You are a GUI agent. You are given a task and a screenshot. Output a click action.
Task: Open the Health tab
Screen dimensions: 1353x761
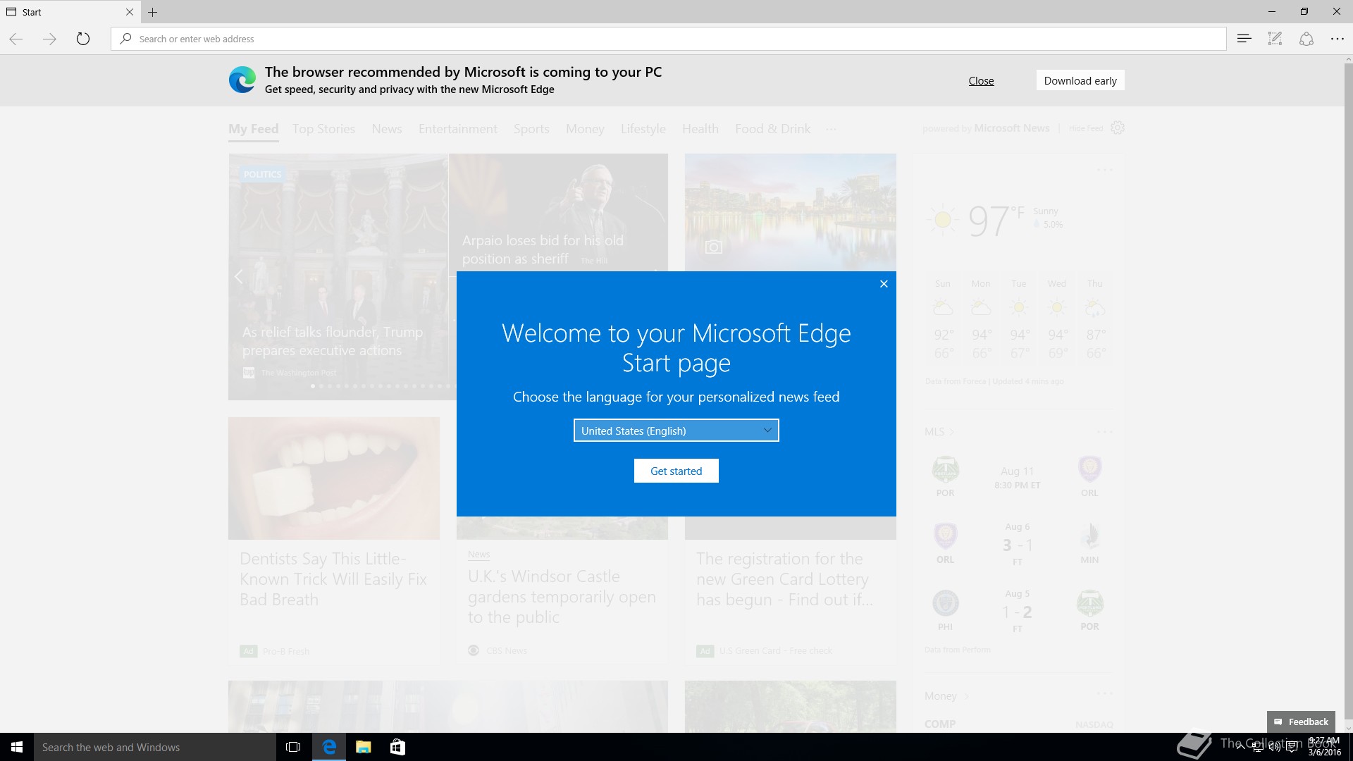pos(700,129)
